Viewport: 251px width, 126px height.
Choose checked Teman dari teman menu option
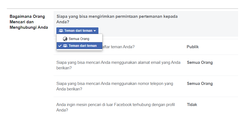[x=79, y=46]
